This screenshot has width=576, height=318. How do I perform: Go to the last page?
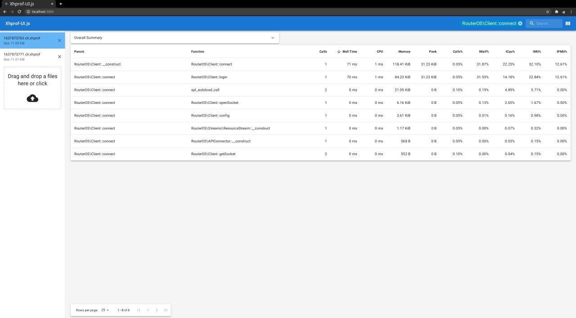click(x=166, y=310)
